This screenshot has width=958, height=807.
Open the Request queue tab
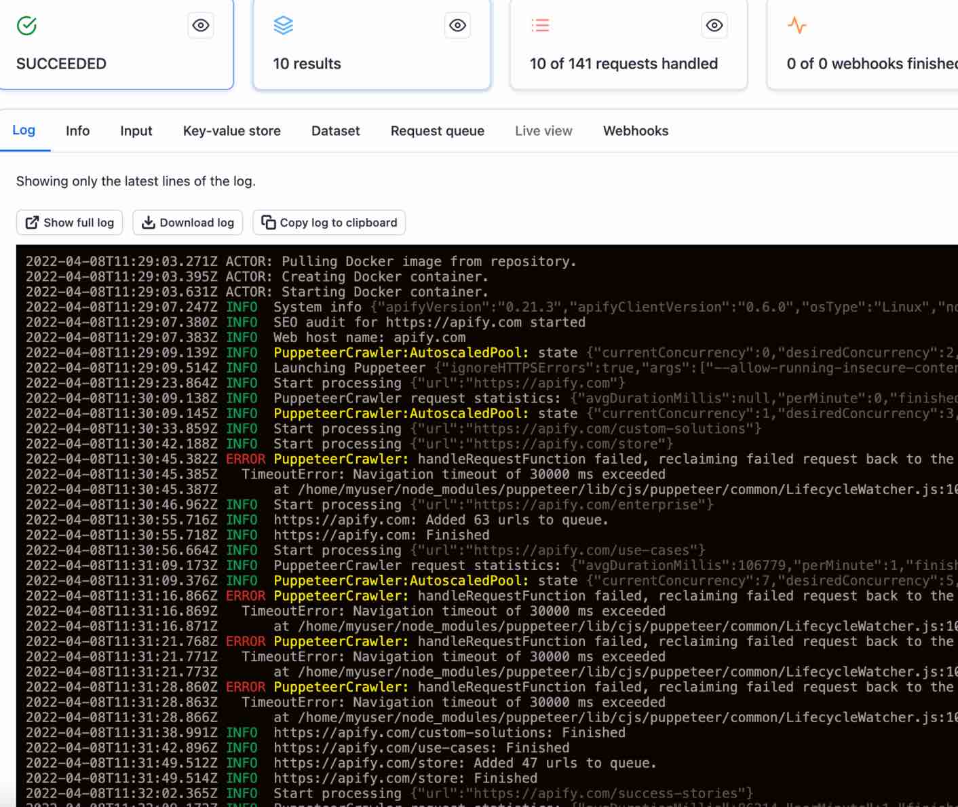click(437, 131)
